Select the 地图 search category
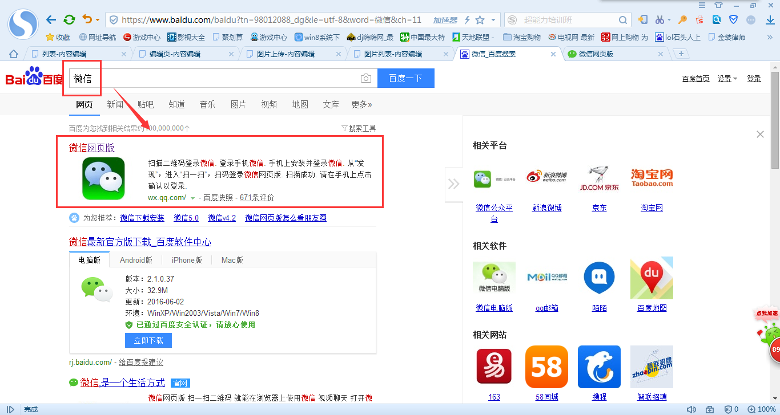Screen dimensions: 780x415 pos(300,104)
